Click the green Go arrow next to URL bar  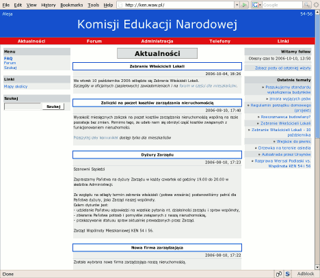(x=244, y=5)
